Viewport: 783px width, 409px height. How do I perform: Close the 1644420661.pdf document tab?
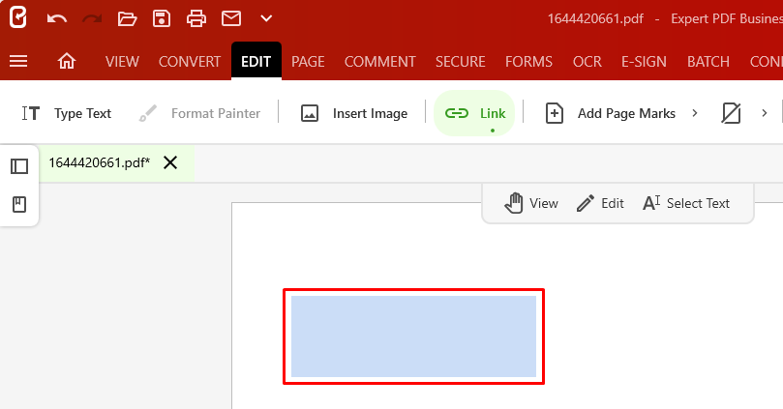(170, 162)
